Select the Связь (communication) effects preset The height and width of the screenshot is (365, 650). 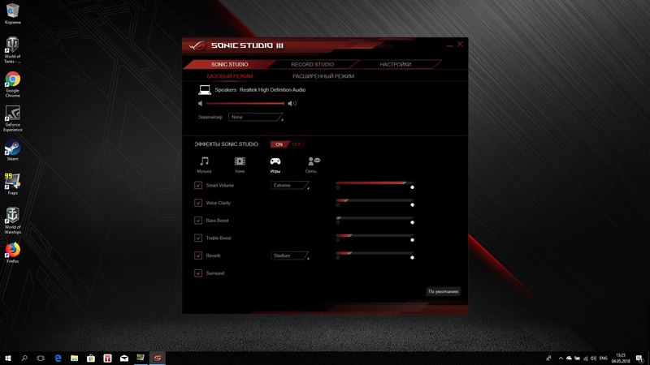312,165
